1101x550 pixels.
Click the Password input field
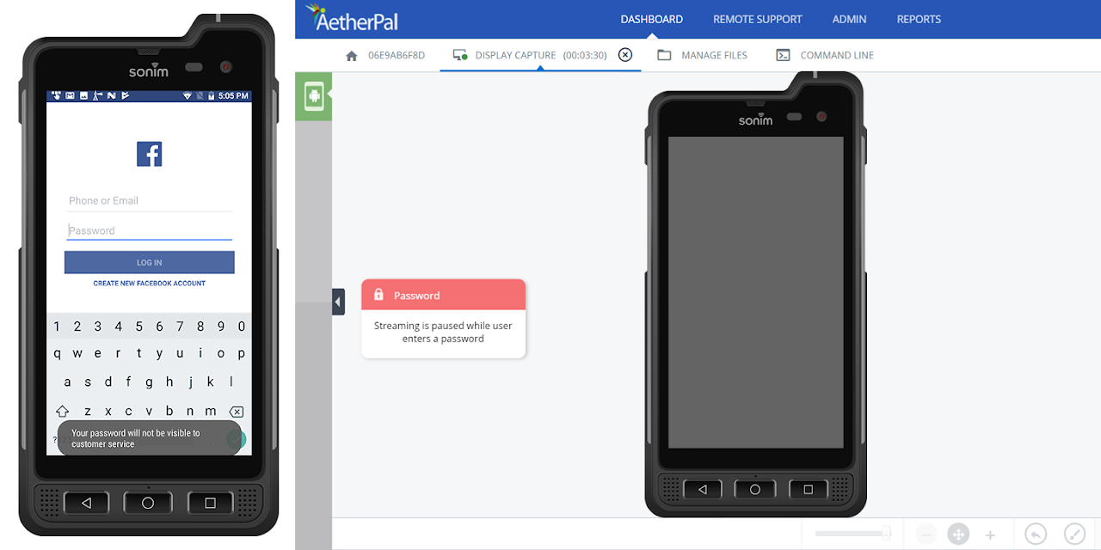pyautogui.click(x=150, y=230)
